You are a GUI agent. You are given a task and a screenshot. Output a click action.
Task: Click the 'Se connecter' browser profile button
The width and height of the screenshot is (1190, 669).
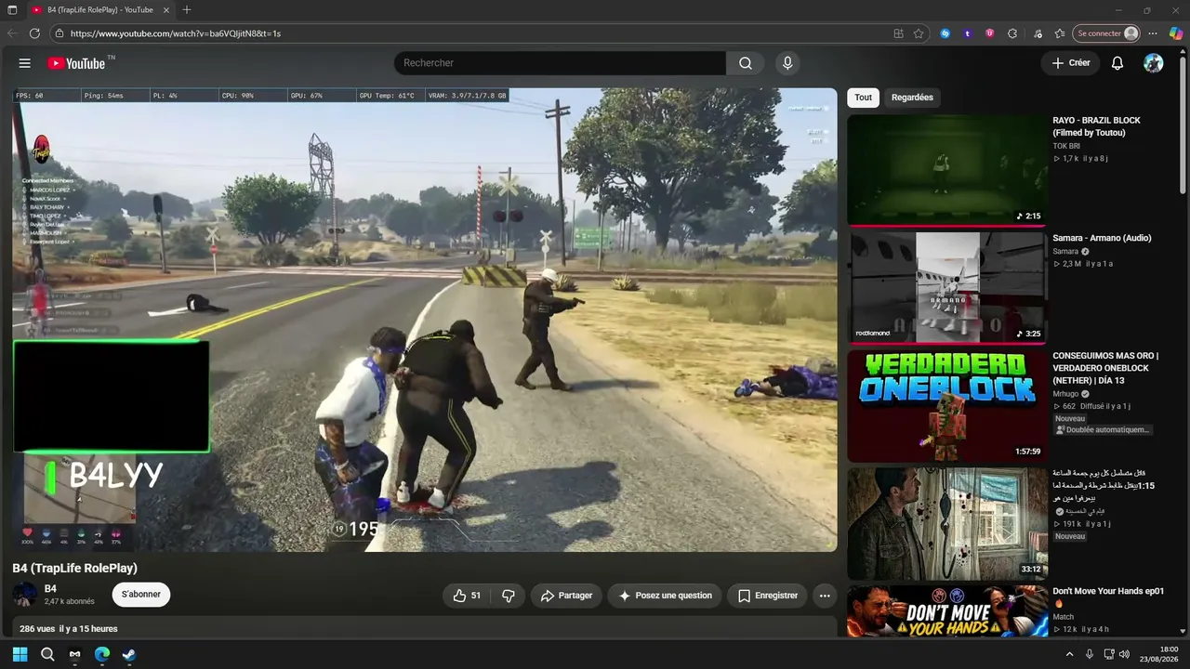coord(1107,33)
